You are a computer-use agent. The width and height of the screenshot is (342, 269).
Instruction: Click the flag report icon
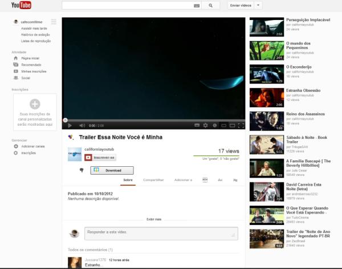(x=235, y=180)
